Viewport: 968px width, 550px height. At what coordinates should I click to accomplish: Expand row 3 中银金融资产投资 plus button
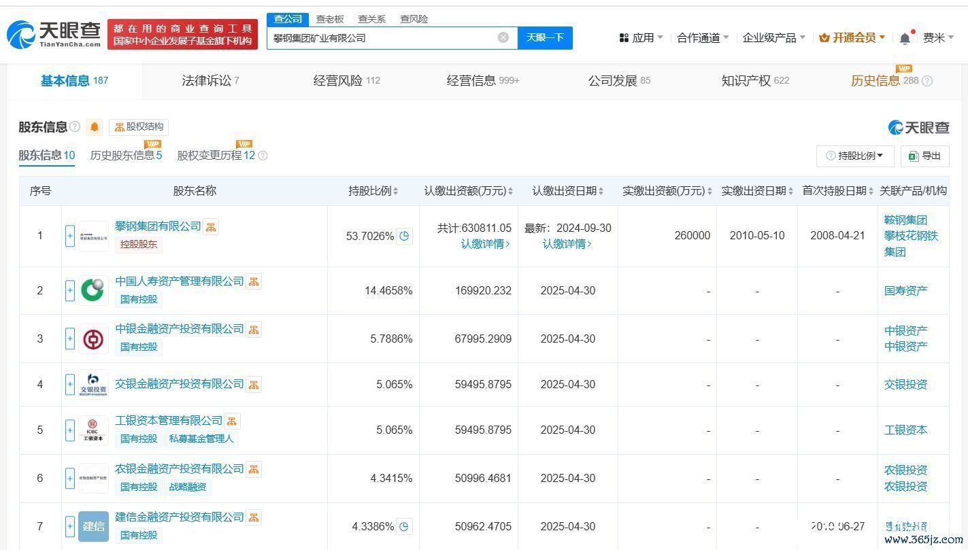pos(69,339)
